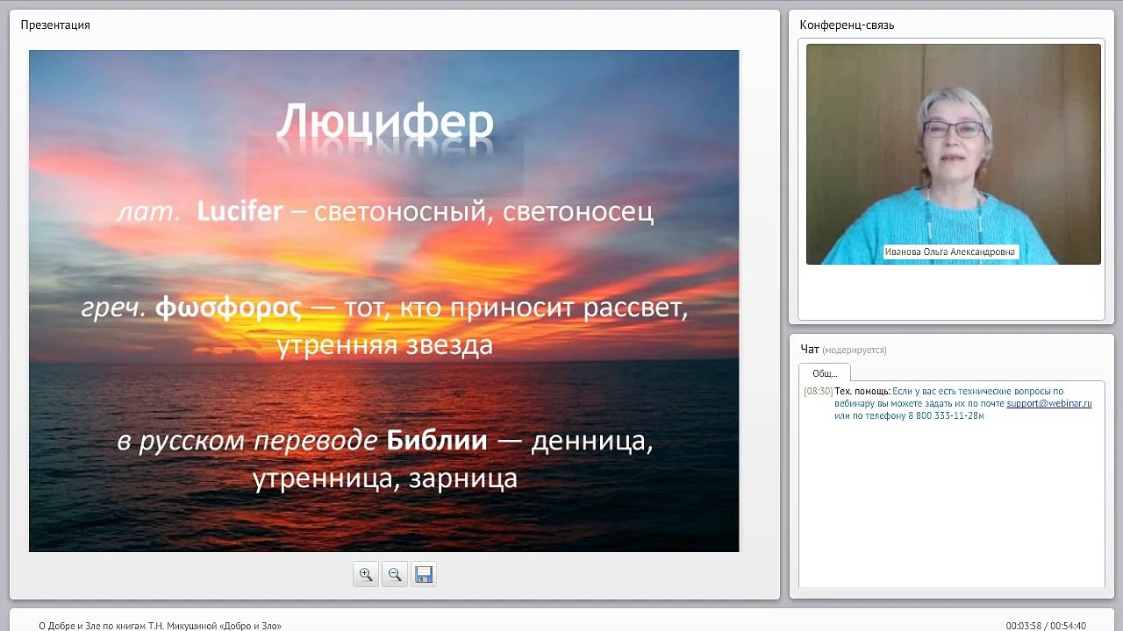Select the (модерируется) chat label
1123x631 pixels.
click(x=855, y=350)
